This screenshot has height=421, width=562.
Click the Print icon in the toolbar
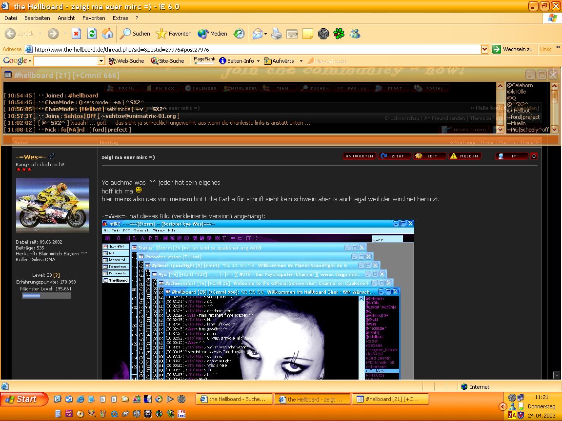coord(277,34)
